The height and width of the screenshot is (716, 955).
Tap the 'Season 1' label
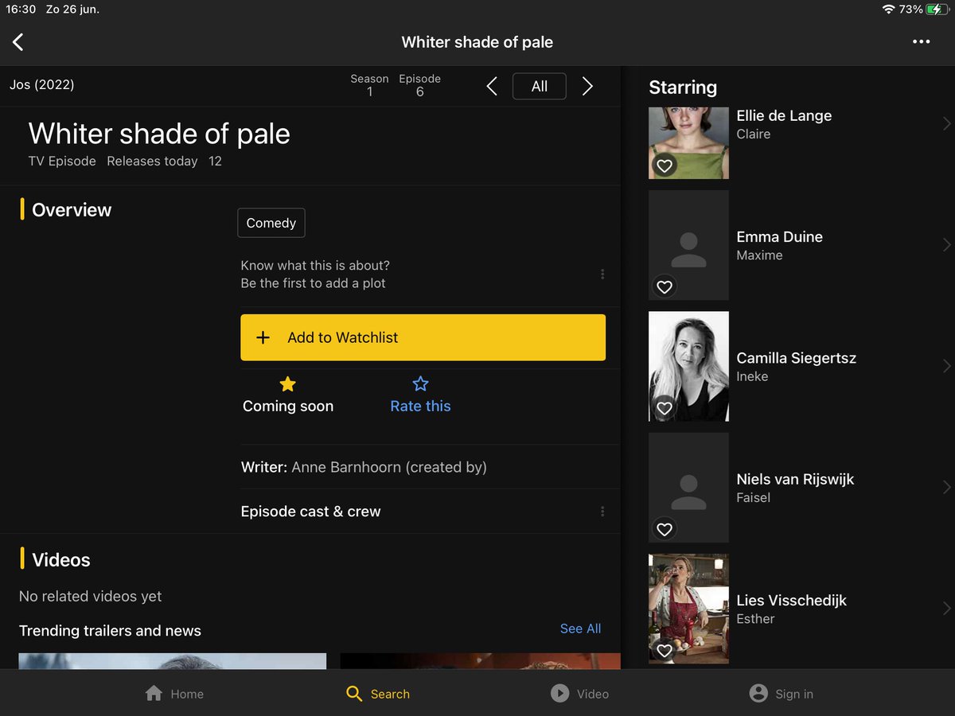(x=369, y=85)
